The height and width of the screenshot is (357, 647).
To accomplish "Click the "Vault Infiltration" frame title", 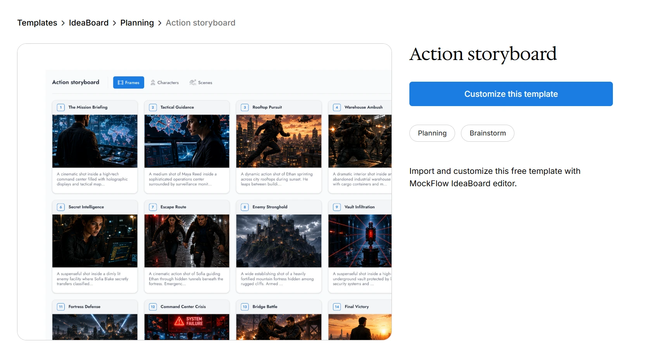I will pos(360,207).
